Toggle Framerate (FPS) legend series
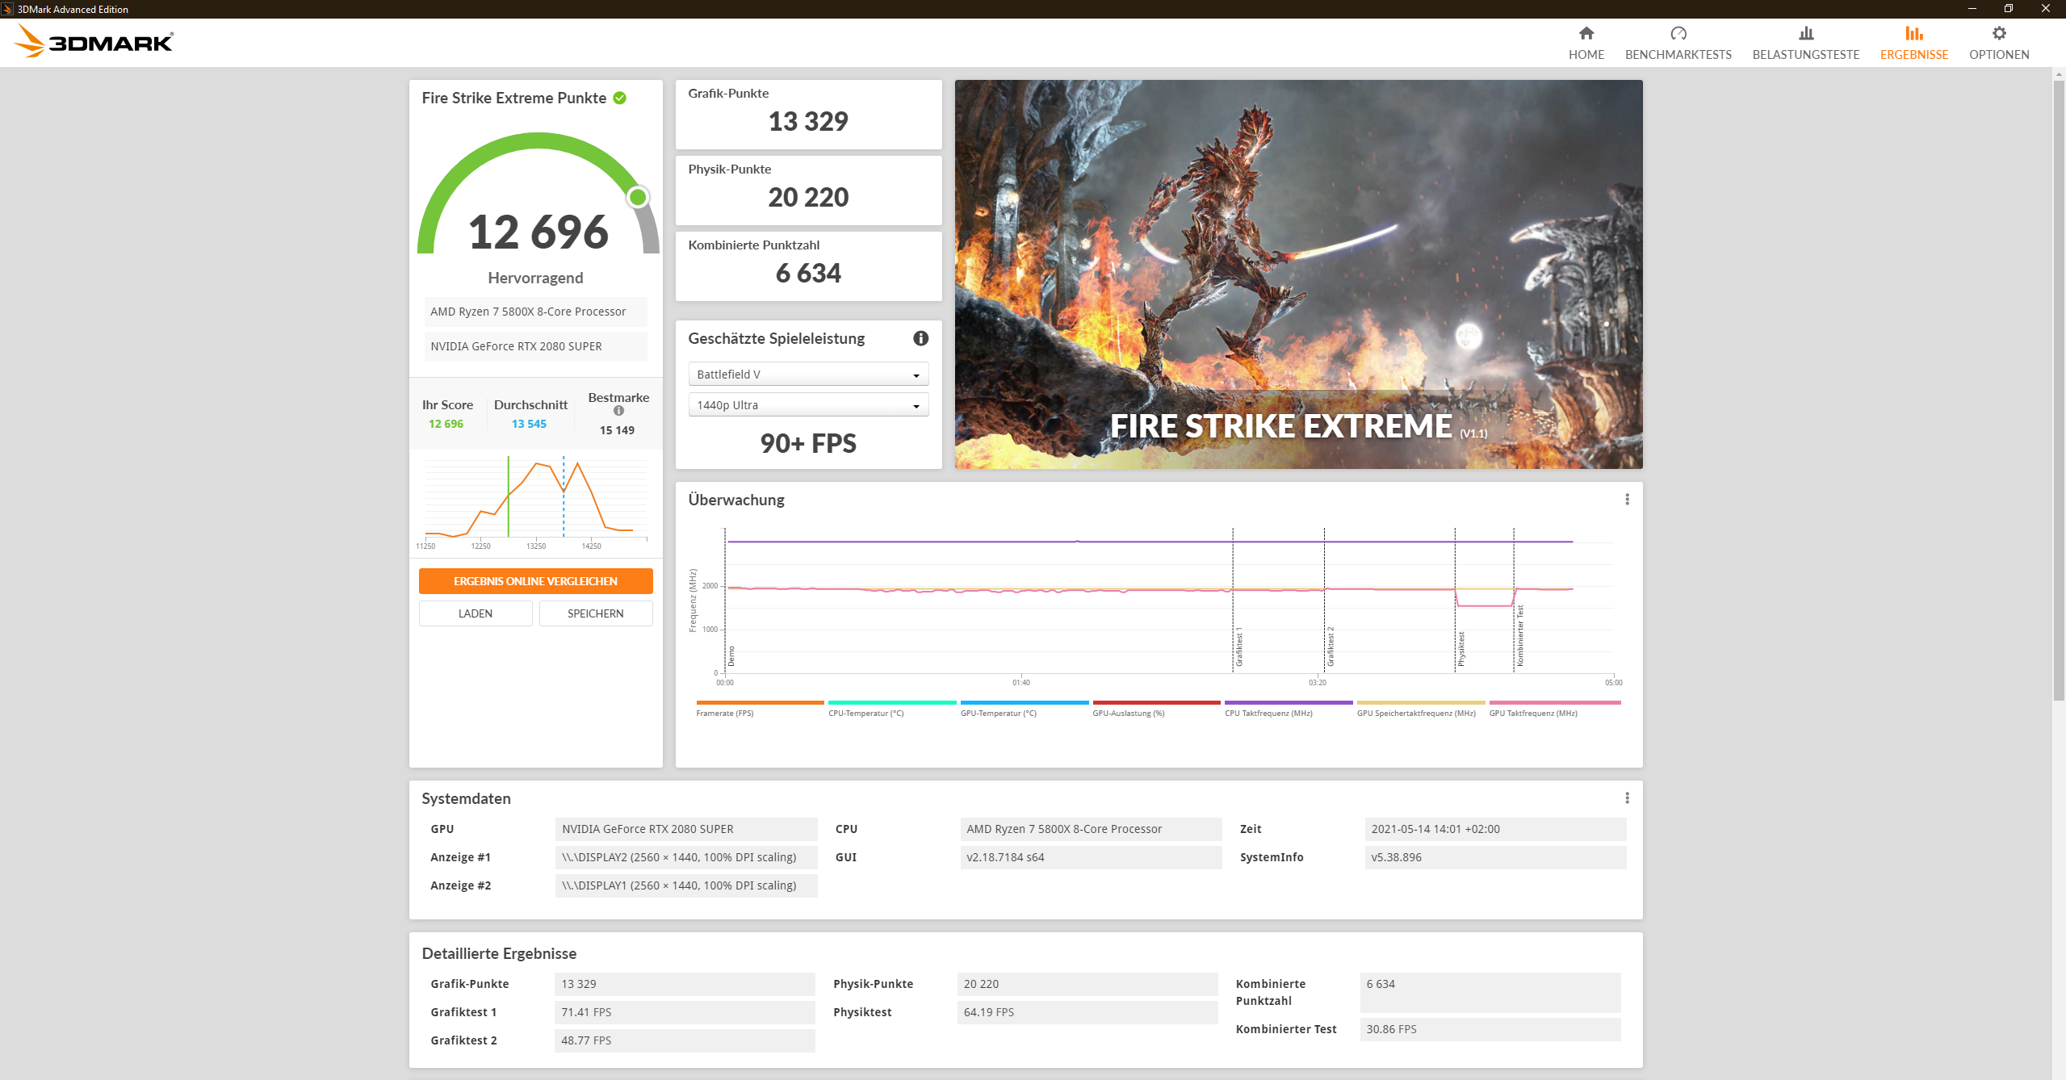 coord(724,714)
